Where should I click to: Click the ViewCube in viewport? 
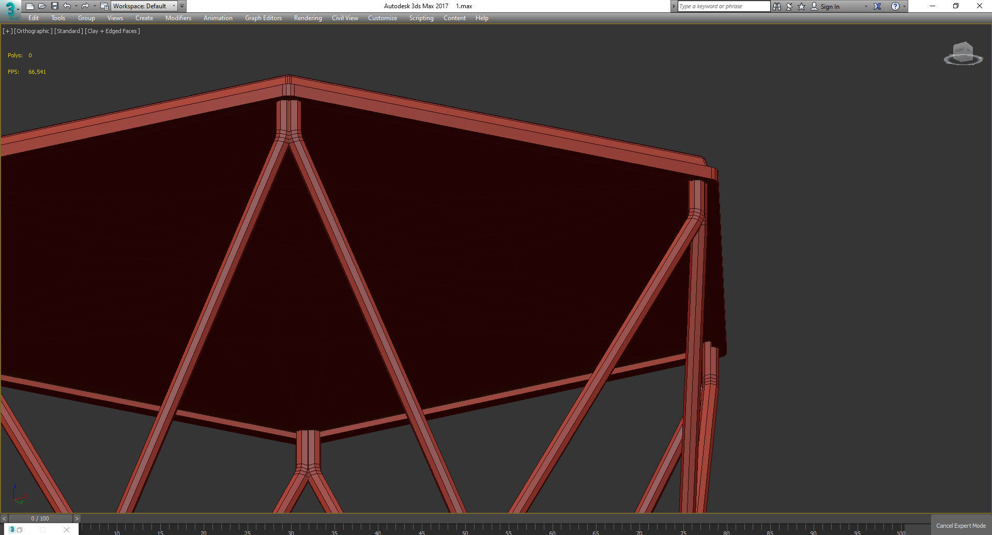pyautogui.click(x=963, y=53)
